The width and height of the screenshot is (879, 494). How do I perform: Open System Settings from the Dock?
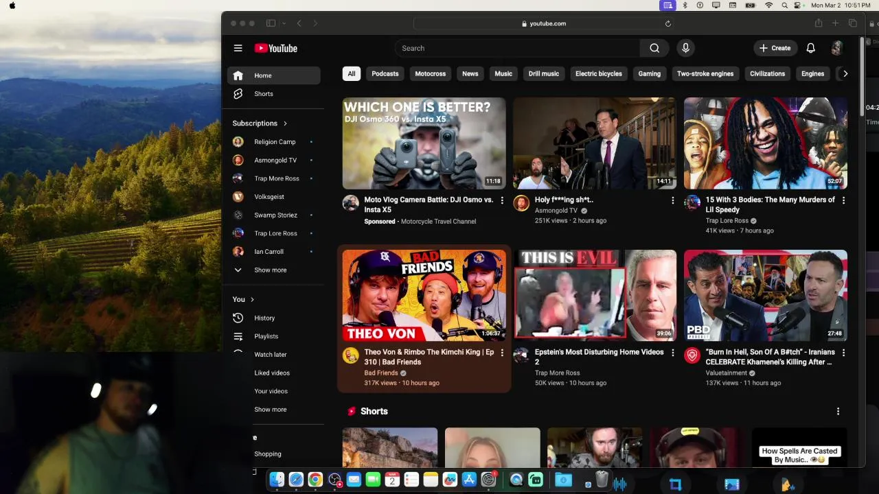coord(488,480)
